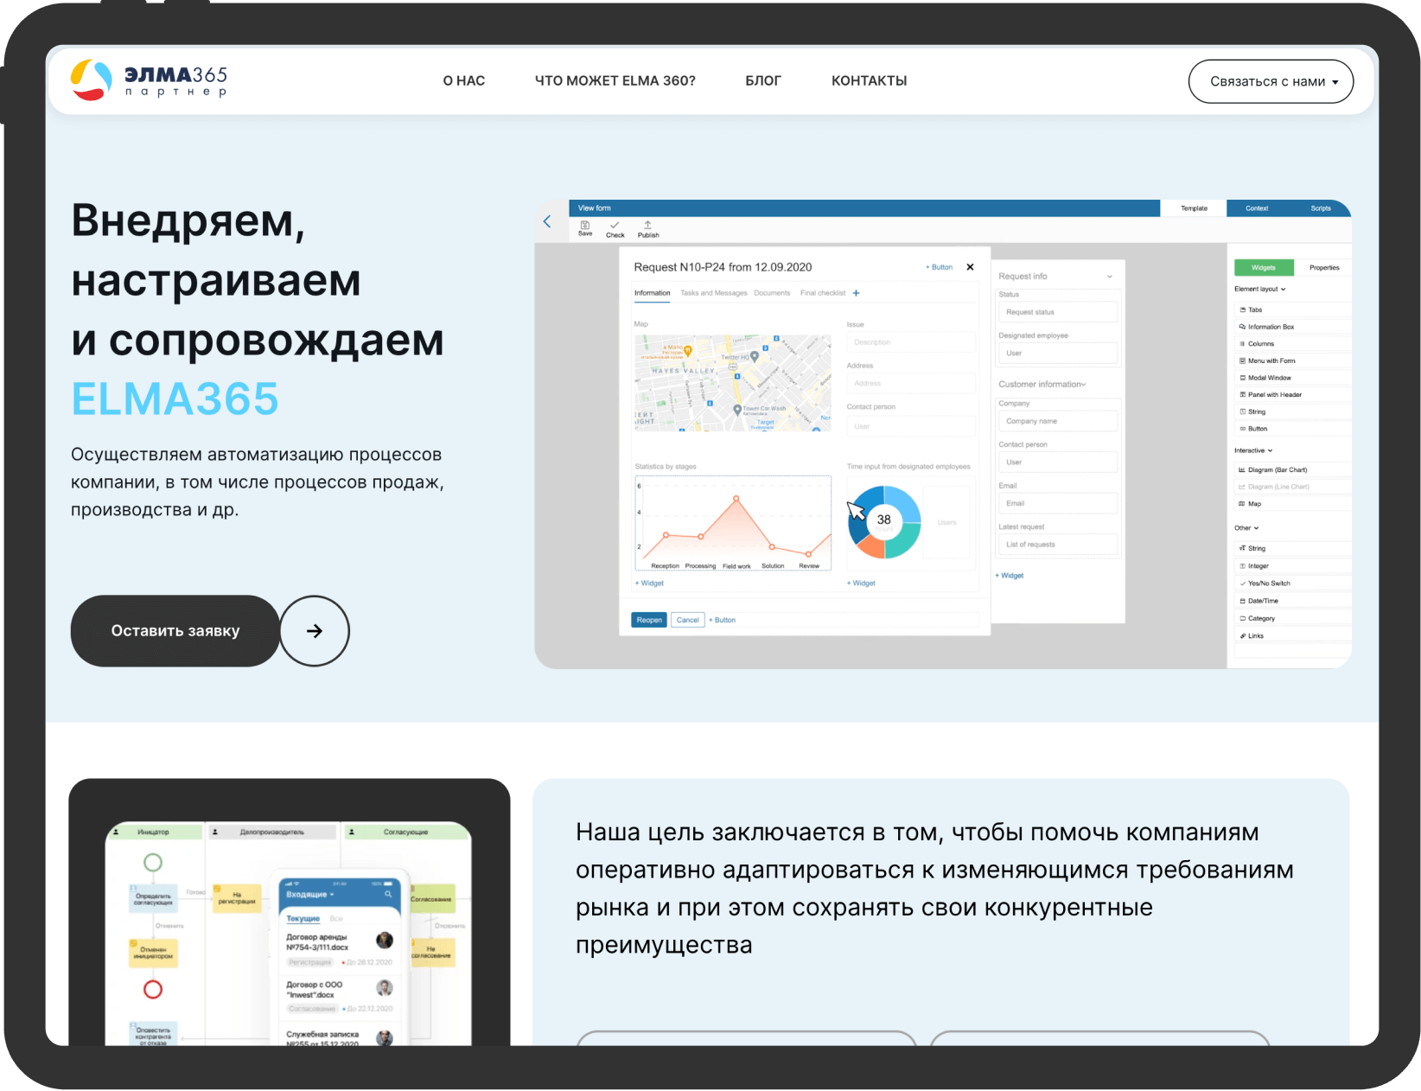The height and width of the screenshot is (1091, 1421).
Task: Click the street map preview
Action: (733, 382)
